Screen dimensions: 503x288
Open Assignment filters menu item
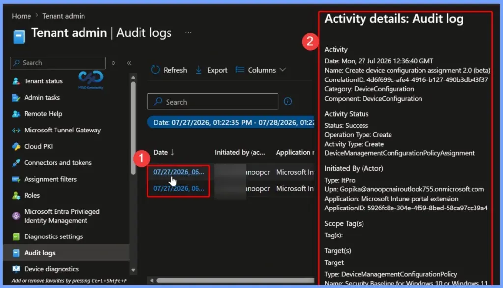(51, 179)
